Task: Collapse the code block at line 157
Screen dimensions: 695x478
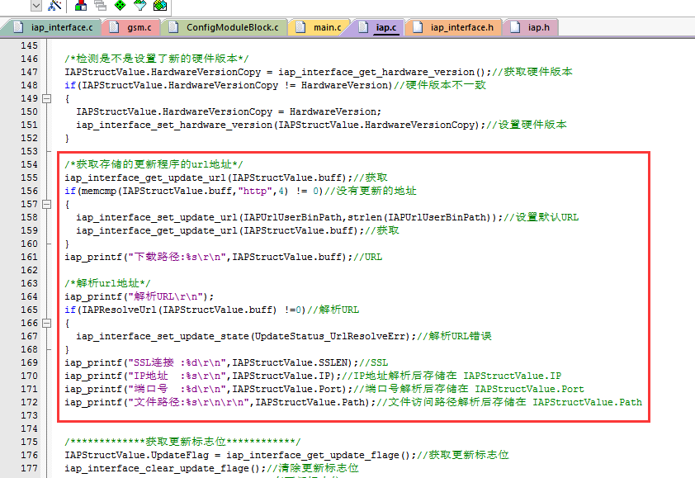Action: tap(46, 205)
